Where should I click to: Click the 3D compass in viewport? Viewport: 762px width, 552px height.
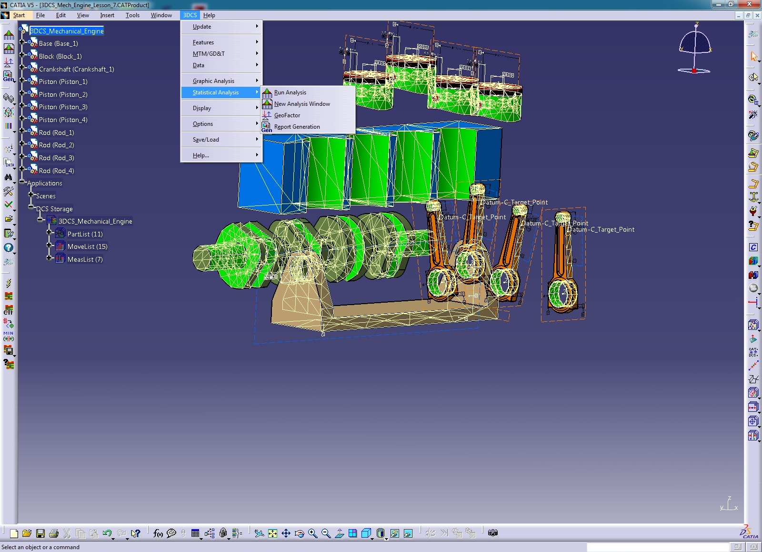coord(695,48)
